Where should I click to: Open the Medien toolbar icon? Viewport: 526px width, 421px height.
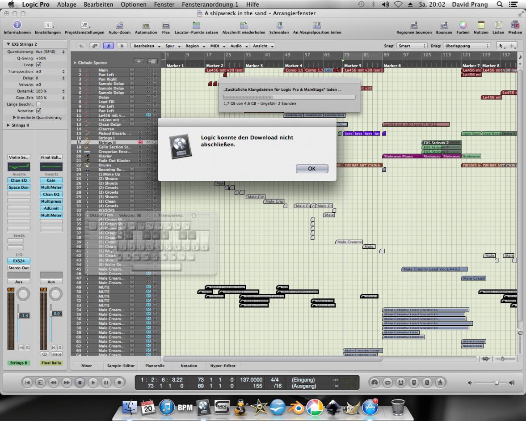515,25
